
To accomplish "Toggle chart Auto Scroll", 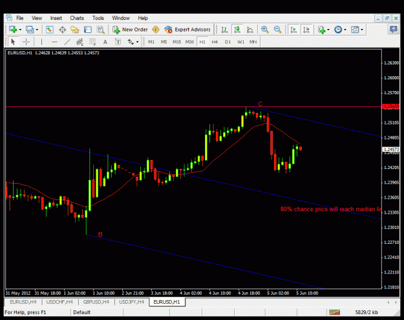I will tap(293, 30).
